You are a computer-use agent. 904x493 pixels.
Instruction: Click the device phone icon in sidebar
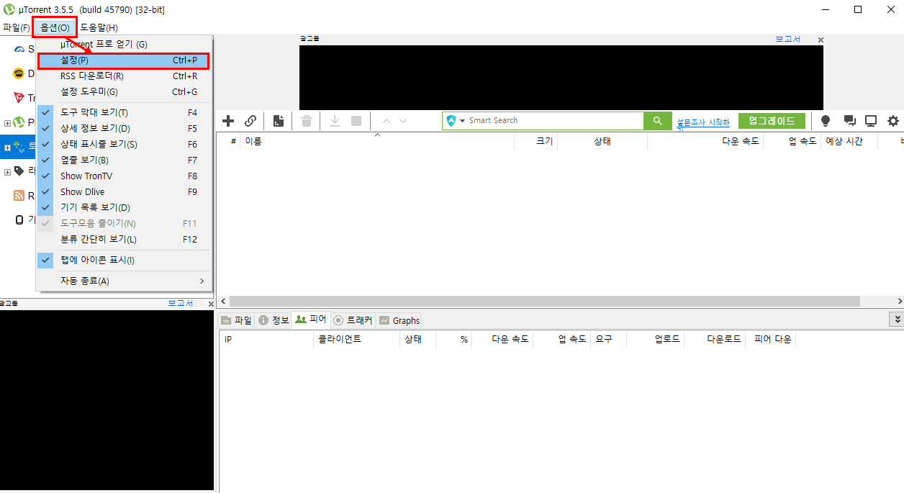point(19,220)
